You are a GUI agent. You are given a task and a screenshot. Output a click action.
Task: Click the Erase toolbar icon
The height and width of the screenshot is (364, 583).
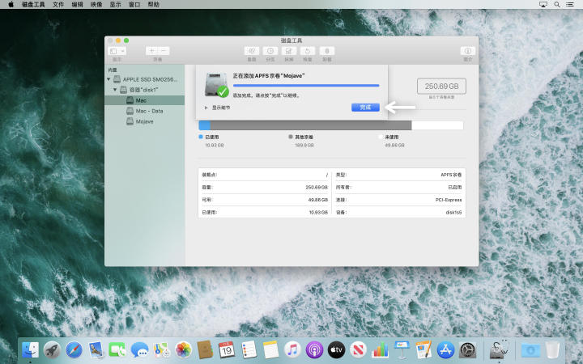point(289,51)
